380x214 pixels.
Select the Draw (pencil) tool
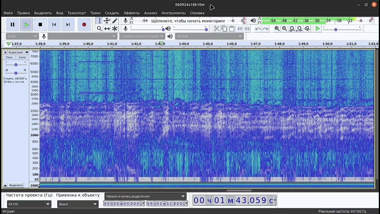(x=115, y=21)
